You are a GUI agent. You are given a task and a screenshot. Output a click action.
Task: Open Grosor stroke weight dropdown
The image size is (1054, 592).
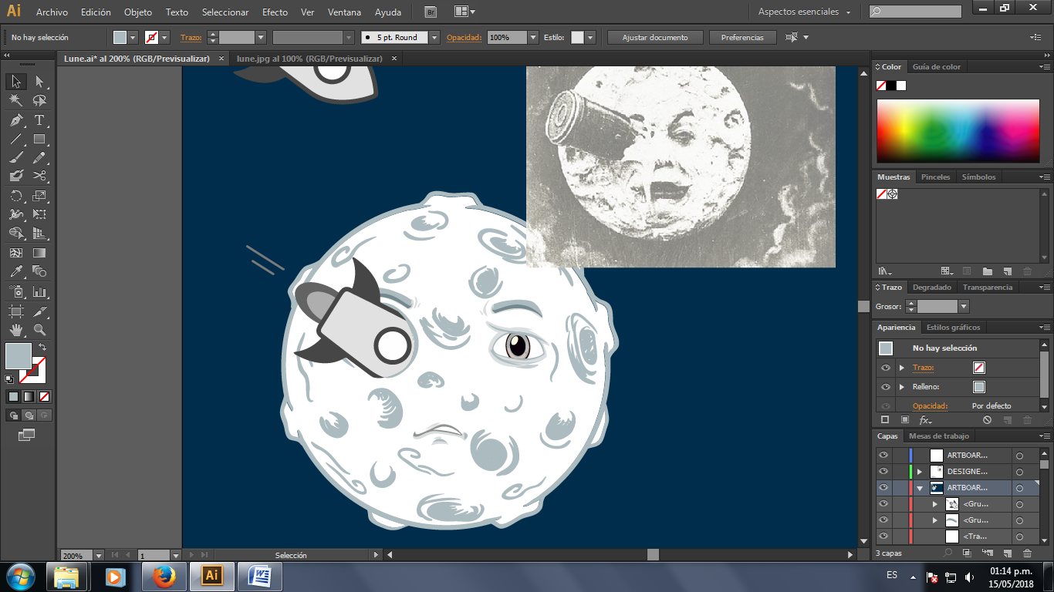click(964, 307)
